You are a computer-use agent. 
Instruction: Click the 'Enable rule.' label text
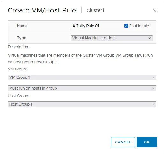pos(139,26)
